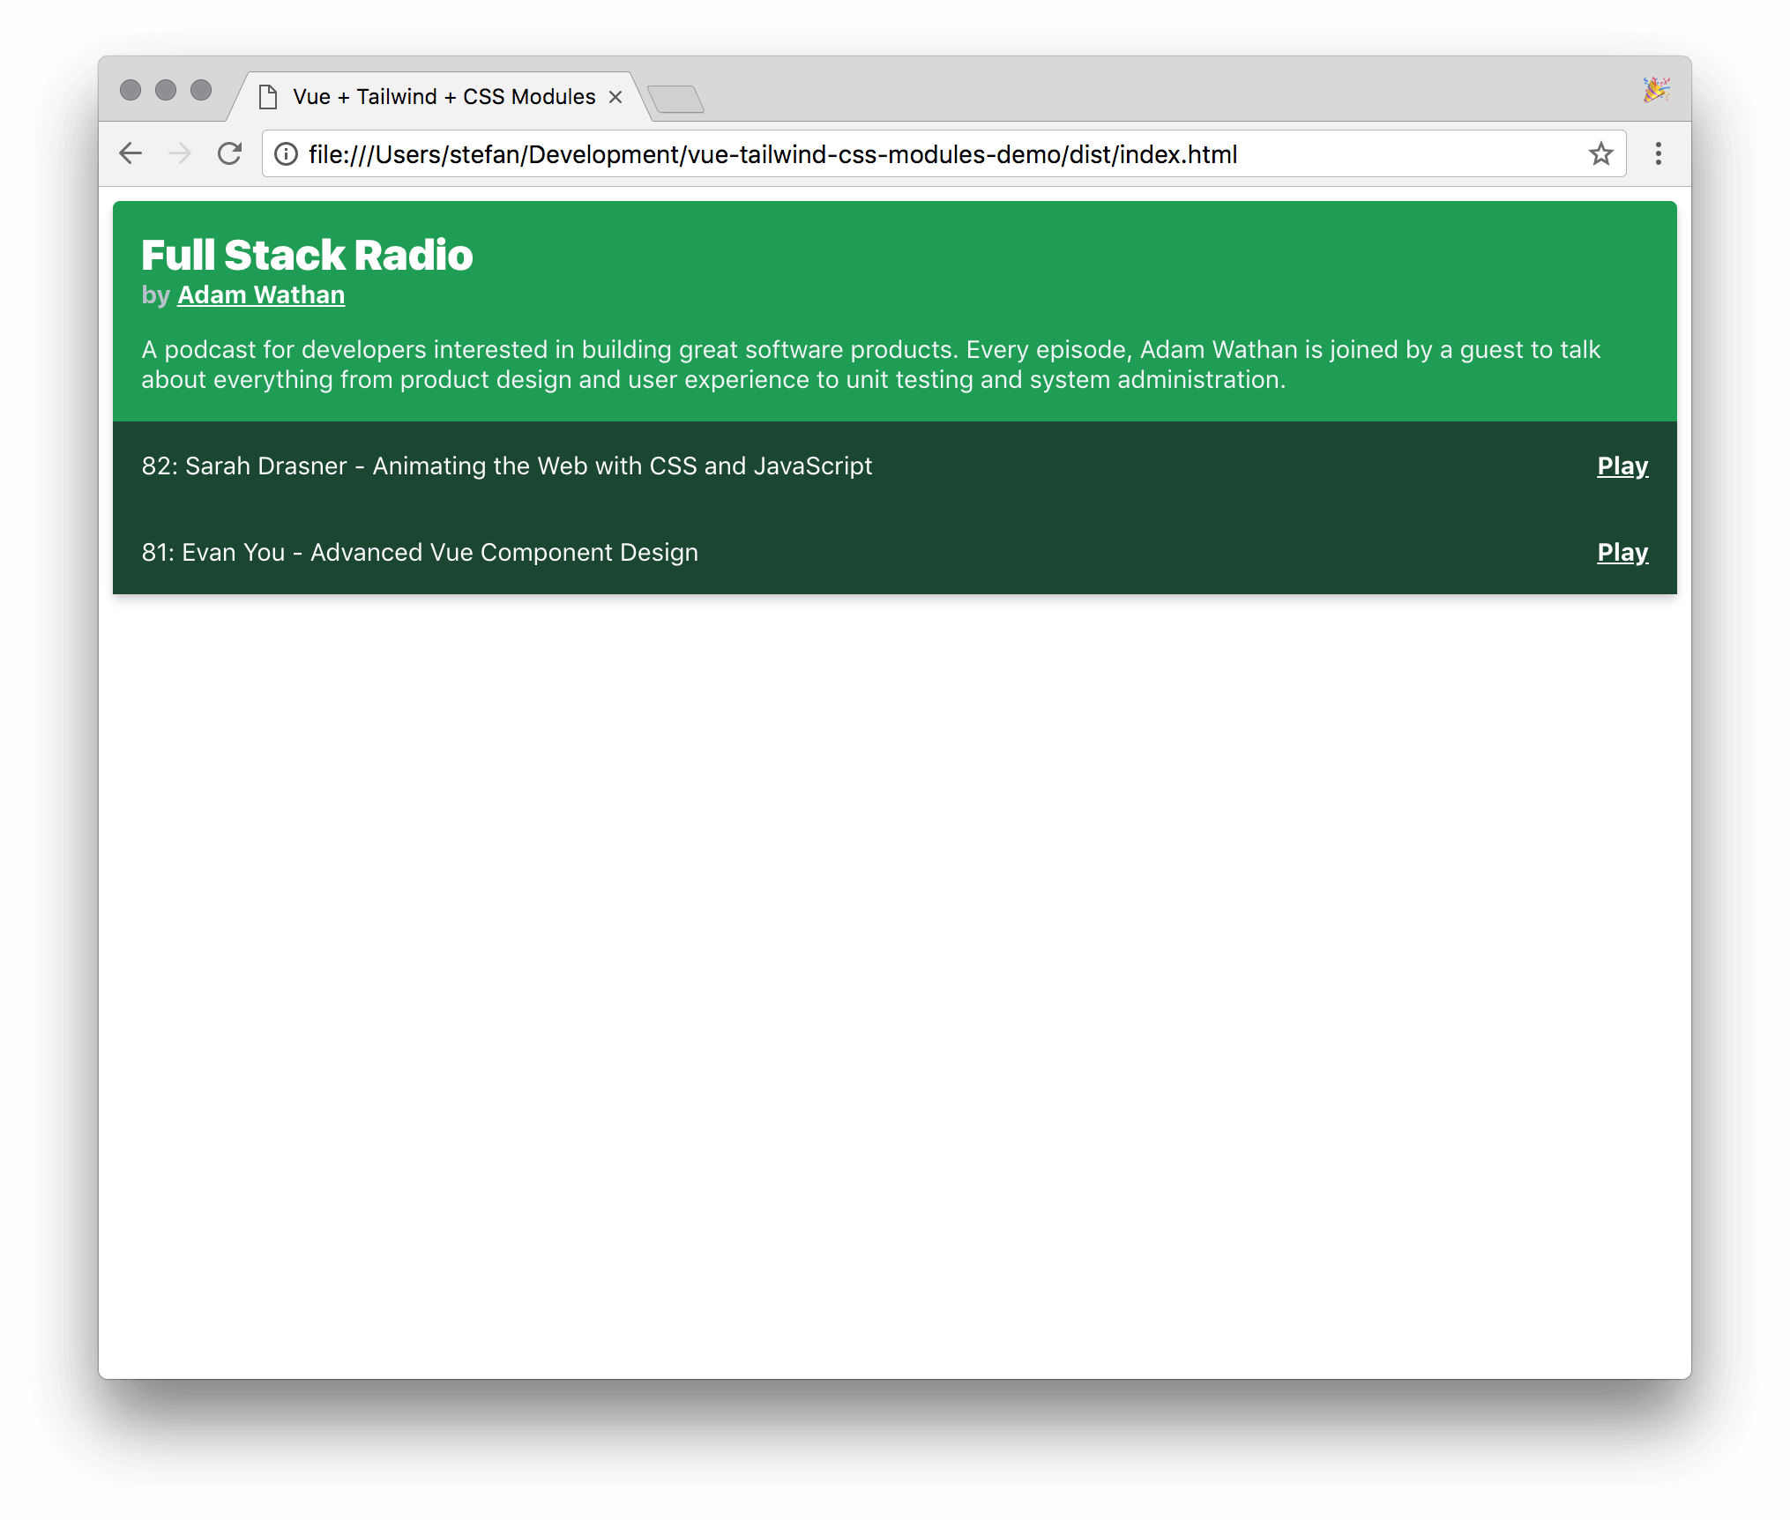Close the Vue + Tailwind tab
The image size is (1790, 1520).
point(615,97)
